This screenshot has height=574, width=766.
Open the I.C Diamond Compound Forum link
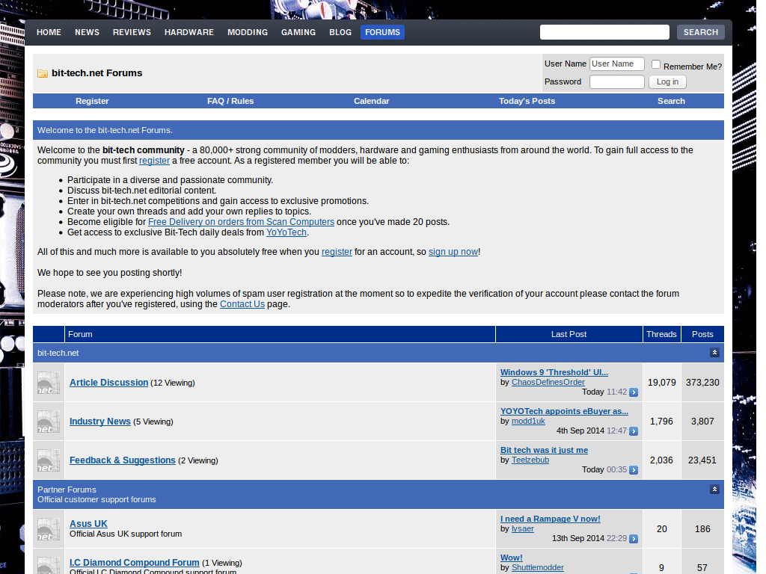coord(135,563)
